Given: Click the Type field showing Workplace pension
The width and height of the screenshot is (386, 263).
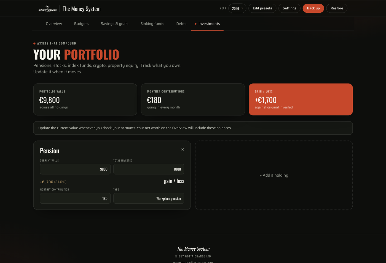Looking at the screenshot, I should coord(149,198).
